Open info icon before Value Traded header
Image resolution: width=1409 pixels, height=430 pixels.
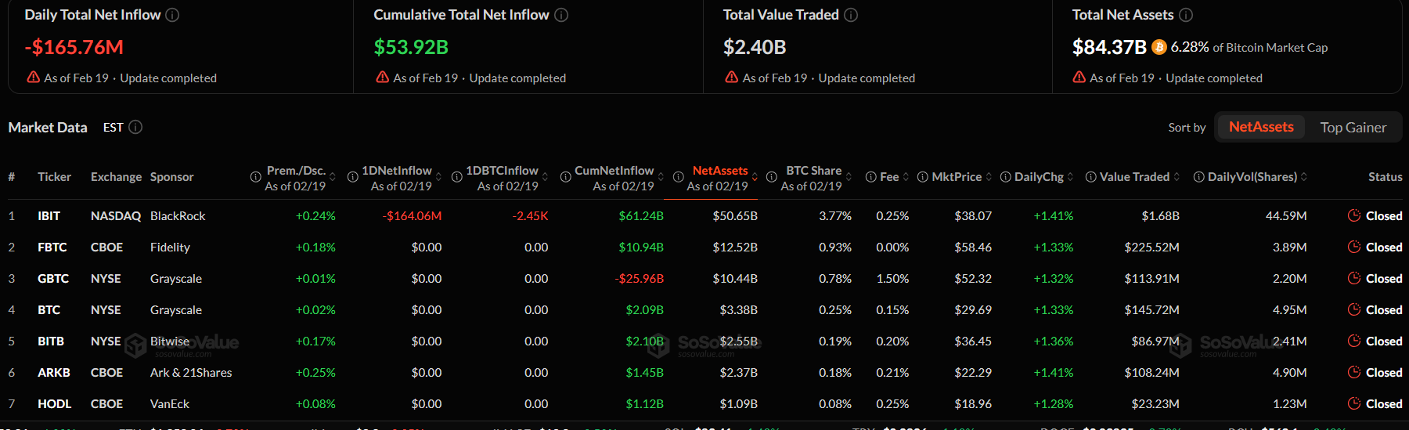[1090, 177]
